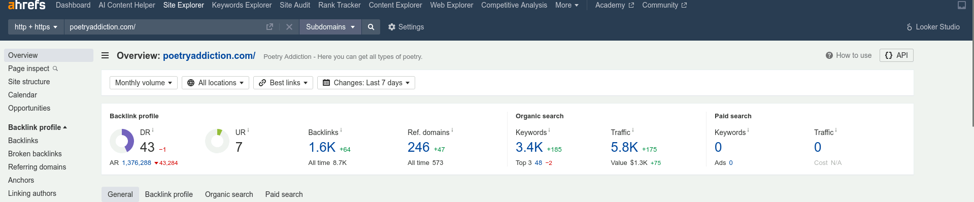The width and height of the screenshot is (974, 202).
Task: Open Competitive Analysis
Action: (514, 5)
